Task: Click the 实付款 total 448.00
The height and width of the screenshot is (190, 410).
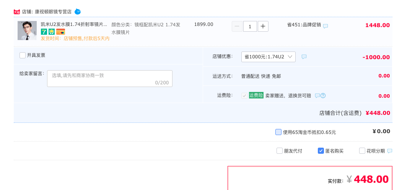Action: (371, 179)
